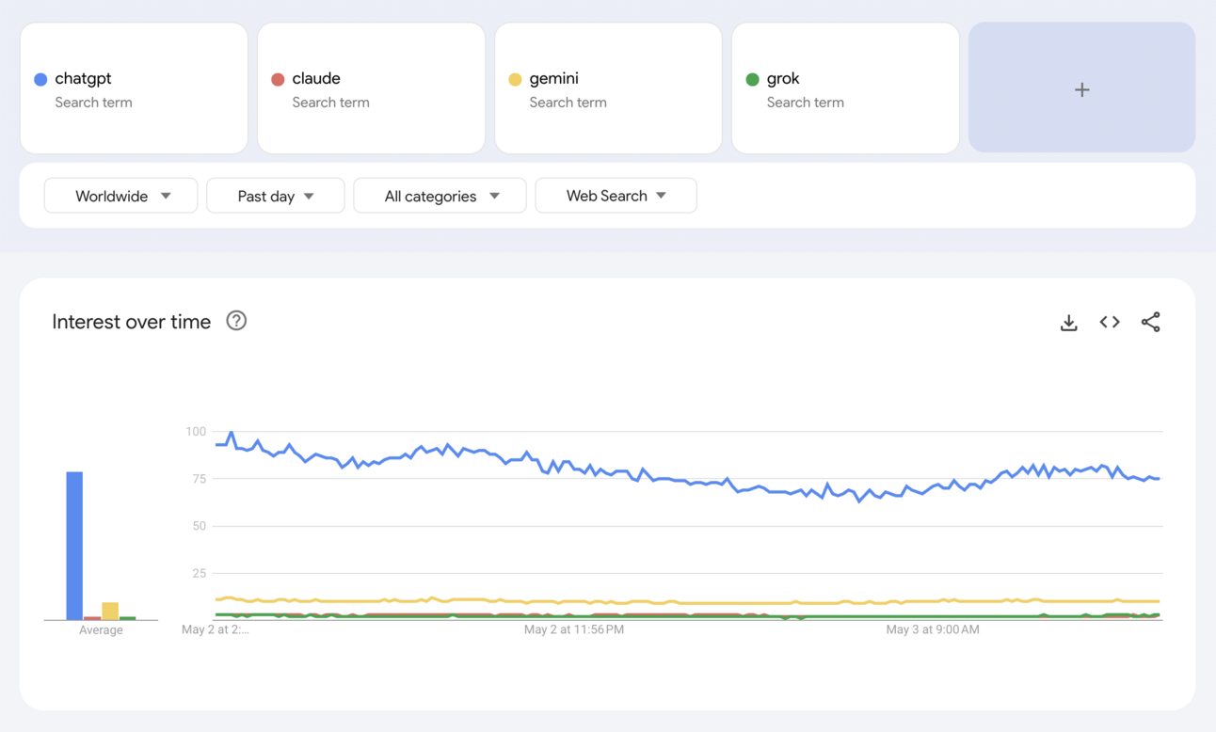Image resolution: width=1216 pixels, height=732 pixels.
Task: Click the blue chatgpt color dot
Action: (40, 79)
